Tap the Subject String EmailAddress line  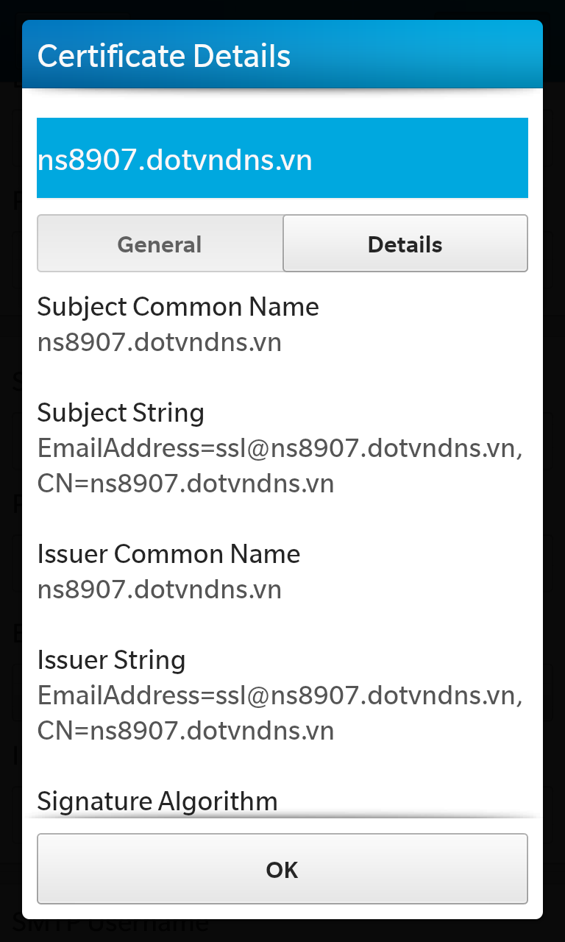coord(280,449)
